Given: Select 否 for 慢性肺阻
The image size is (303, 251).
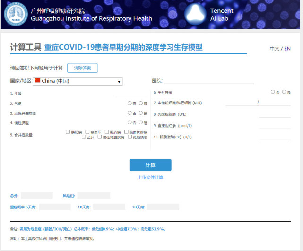Looking at the screenshot, I should [x=130, y=122].
